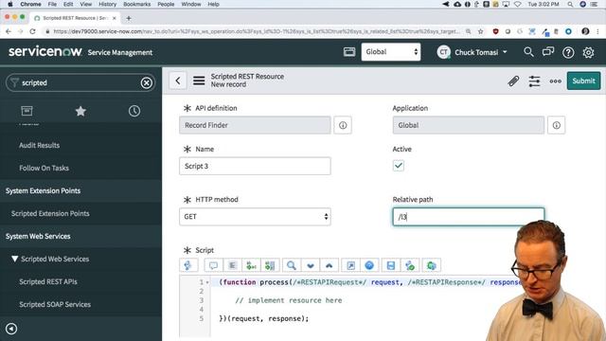Fold line 1 in the script gutter
This screenshot has height=341, width=606.
(207, 282)
